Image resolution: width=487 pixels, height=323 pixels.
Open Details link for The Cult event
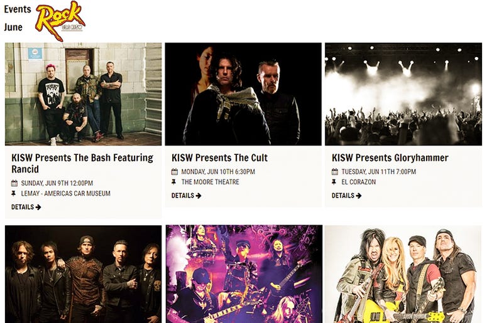click(187, 196)
